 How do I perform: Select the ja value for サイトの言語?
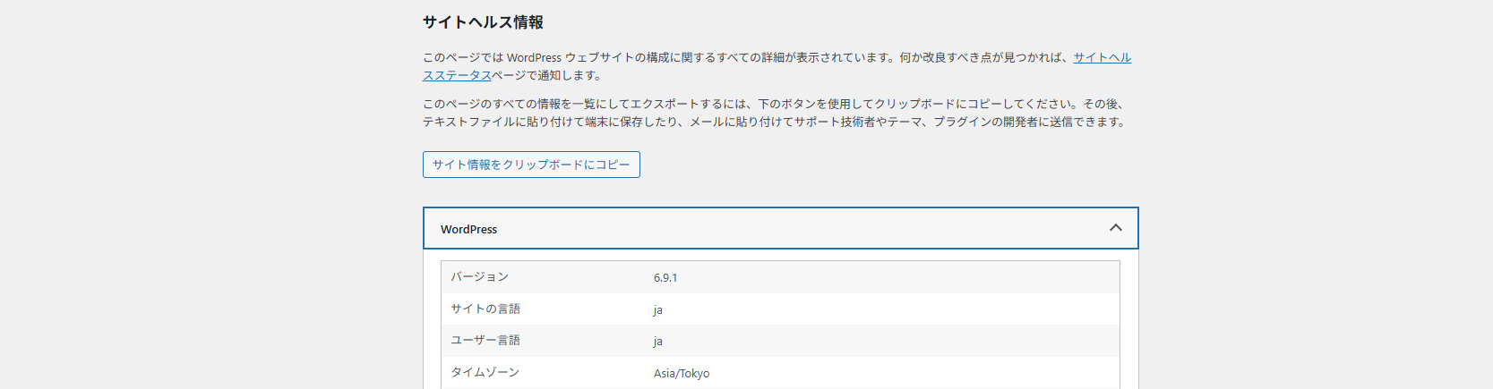click(658, 310)
